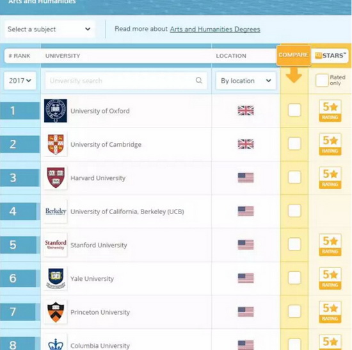Tick the compare checkbox for UC Berkeley
The image size is (352, 350).
294,211
